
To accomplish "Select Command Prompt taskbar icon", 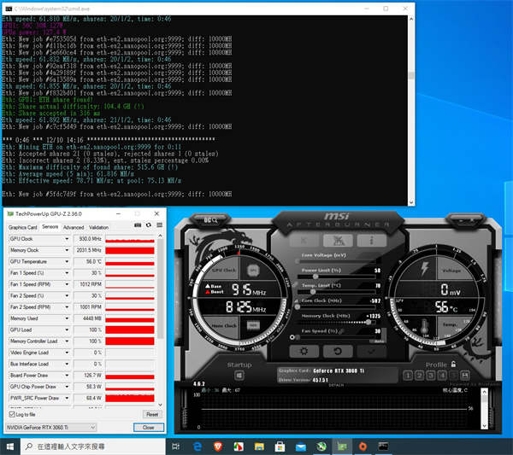I will click(x=383, y=446).
